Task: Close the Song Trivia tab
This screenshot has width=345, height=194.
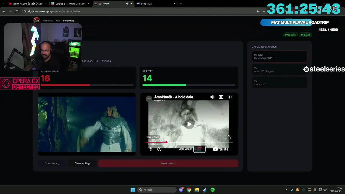Action: coord(174,4)
